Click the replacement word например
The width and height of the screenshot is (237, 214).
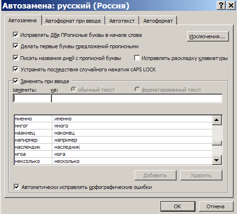(x=66, y=140)
